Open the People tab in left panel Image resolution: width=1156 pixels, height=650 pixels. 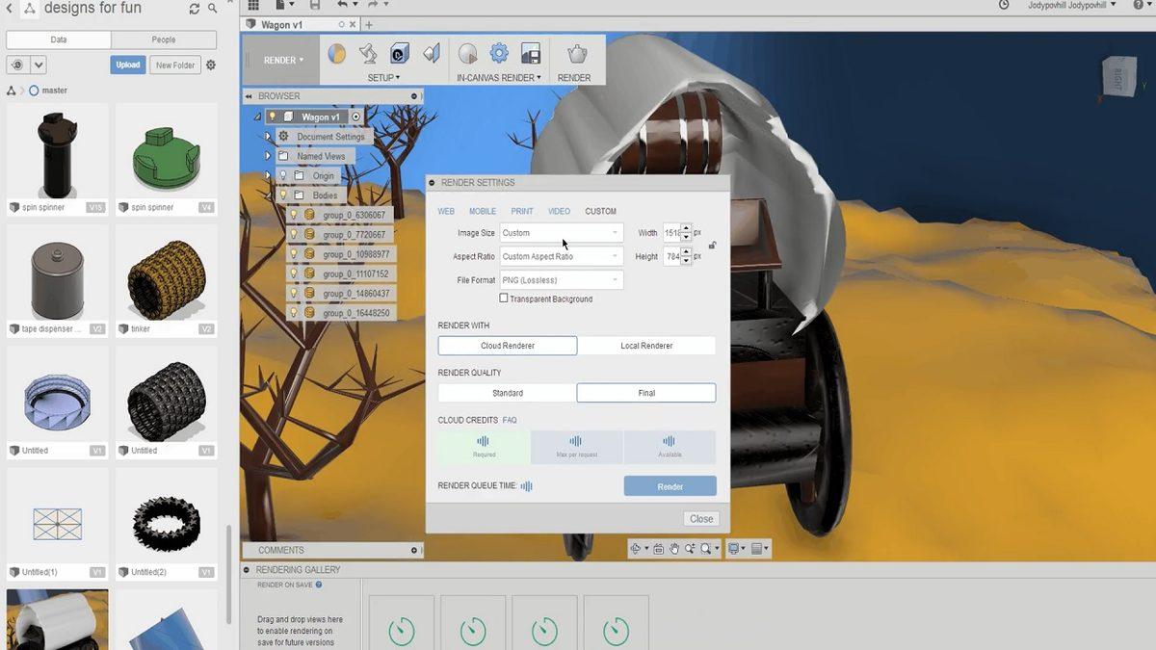[x=163, y=39]
